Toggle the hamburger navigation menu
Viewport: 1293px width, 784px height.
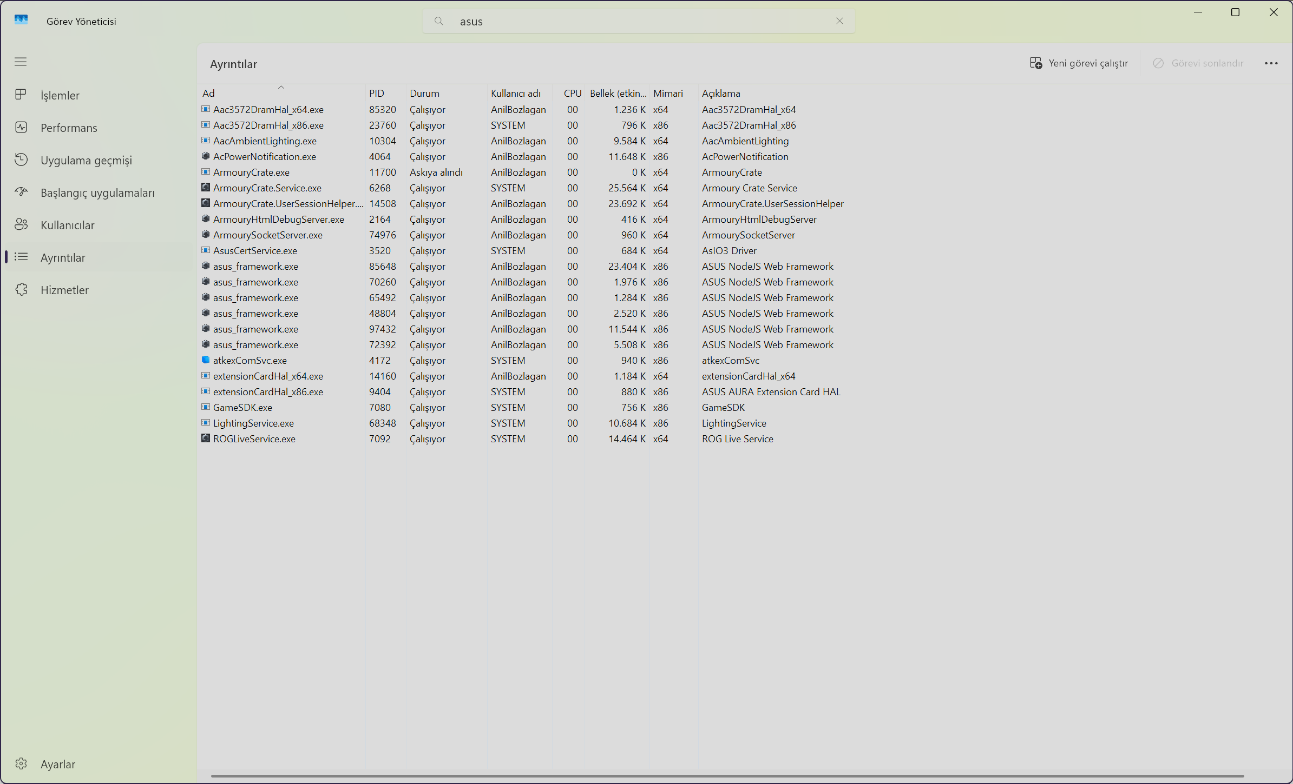[21, 62]
